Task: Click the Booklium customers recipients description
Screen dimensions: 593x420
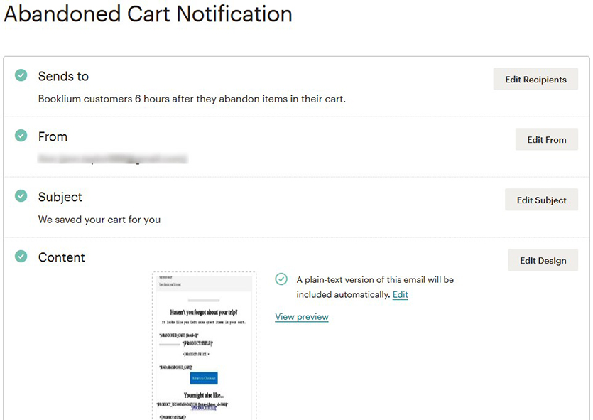Action: (x=192, y=99)
